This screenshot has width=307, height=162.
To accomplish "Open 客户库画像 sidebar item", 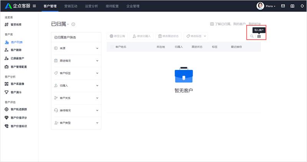I will point(14,84).
